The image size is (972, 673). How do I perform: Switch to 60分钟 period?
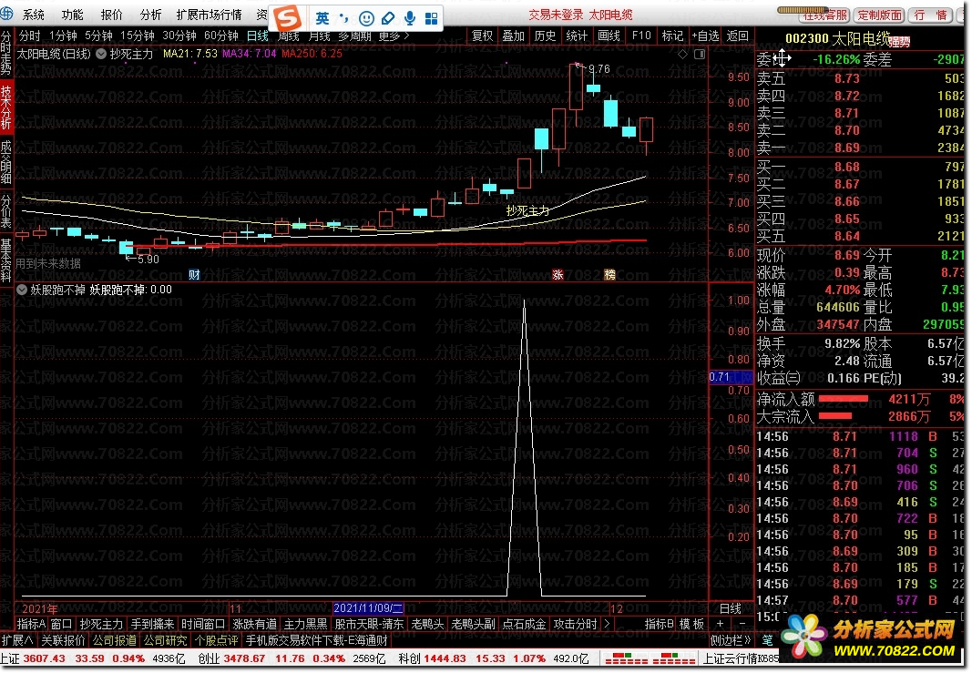(x=221, y=36)
